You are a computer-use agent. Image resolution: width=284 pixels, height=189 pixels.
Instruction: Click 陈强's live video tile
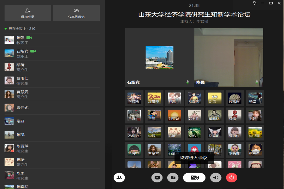coord(228,57)
